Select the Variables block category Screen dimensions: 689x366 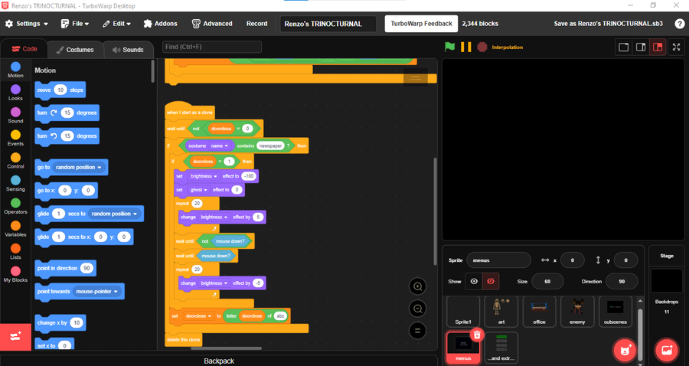coord(15,229)
